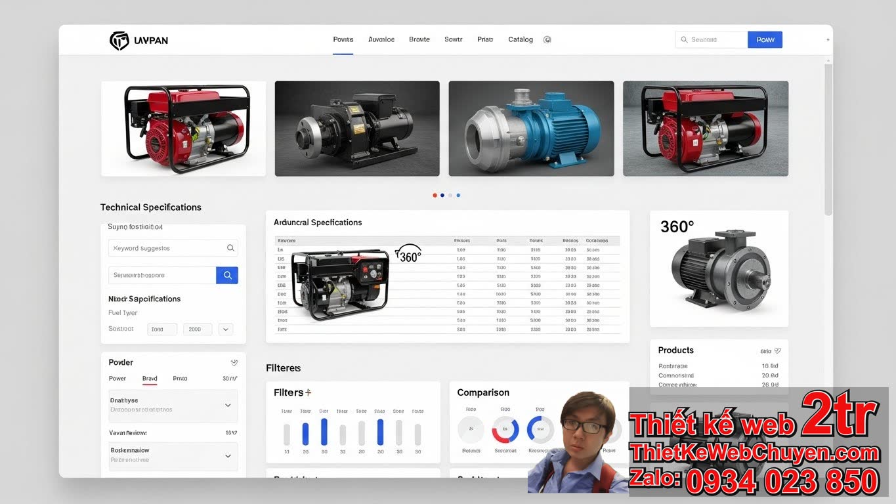The image size is (896, 504).
Task: Click the LAVPAN shield logo
Action: pyautogui.click(x=119, y=41)
